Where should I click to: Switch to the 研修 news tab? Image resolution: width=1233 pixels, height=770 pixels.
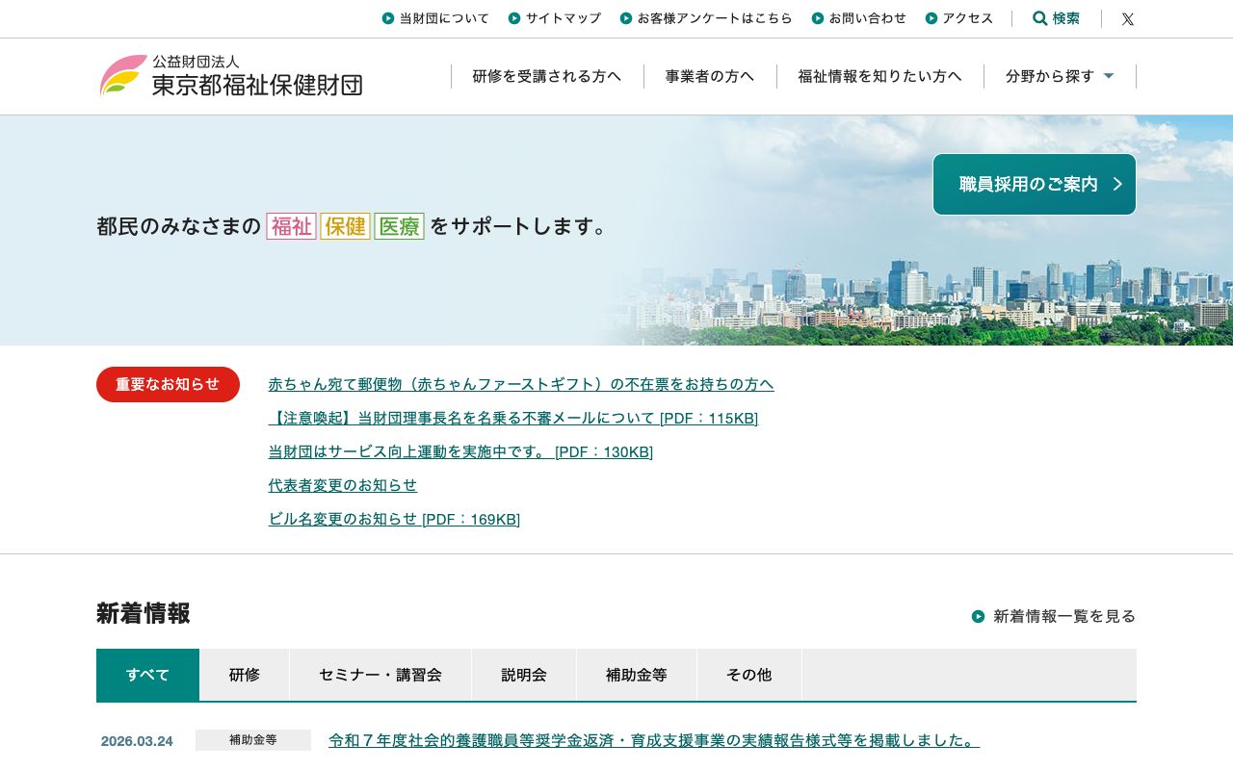[x=244, y=675]
